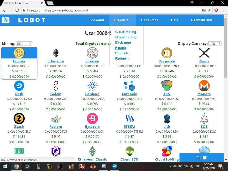
Task: Bookmark page with the star icon
Action: coord(210,10)
